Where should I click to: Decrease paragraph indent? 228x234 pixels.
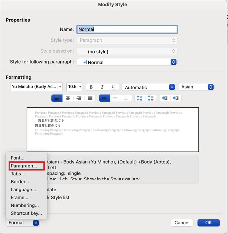165,98
